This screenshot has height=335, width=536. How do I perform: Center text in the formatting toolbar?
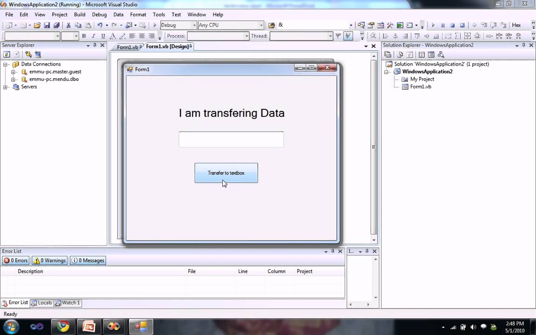(x=141, y=36)
